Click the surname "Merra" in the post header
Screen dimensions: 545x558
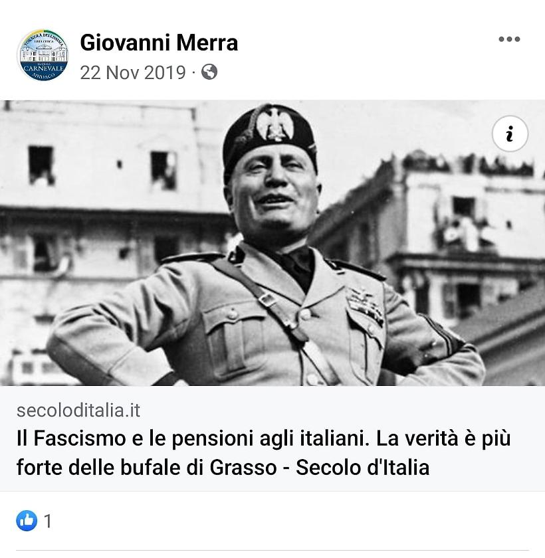(x=207, y=43)
